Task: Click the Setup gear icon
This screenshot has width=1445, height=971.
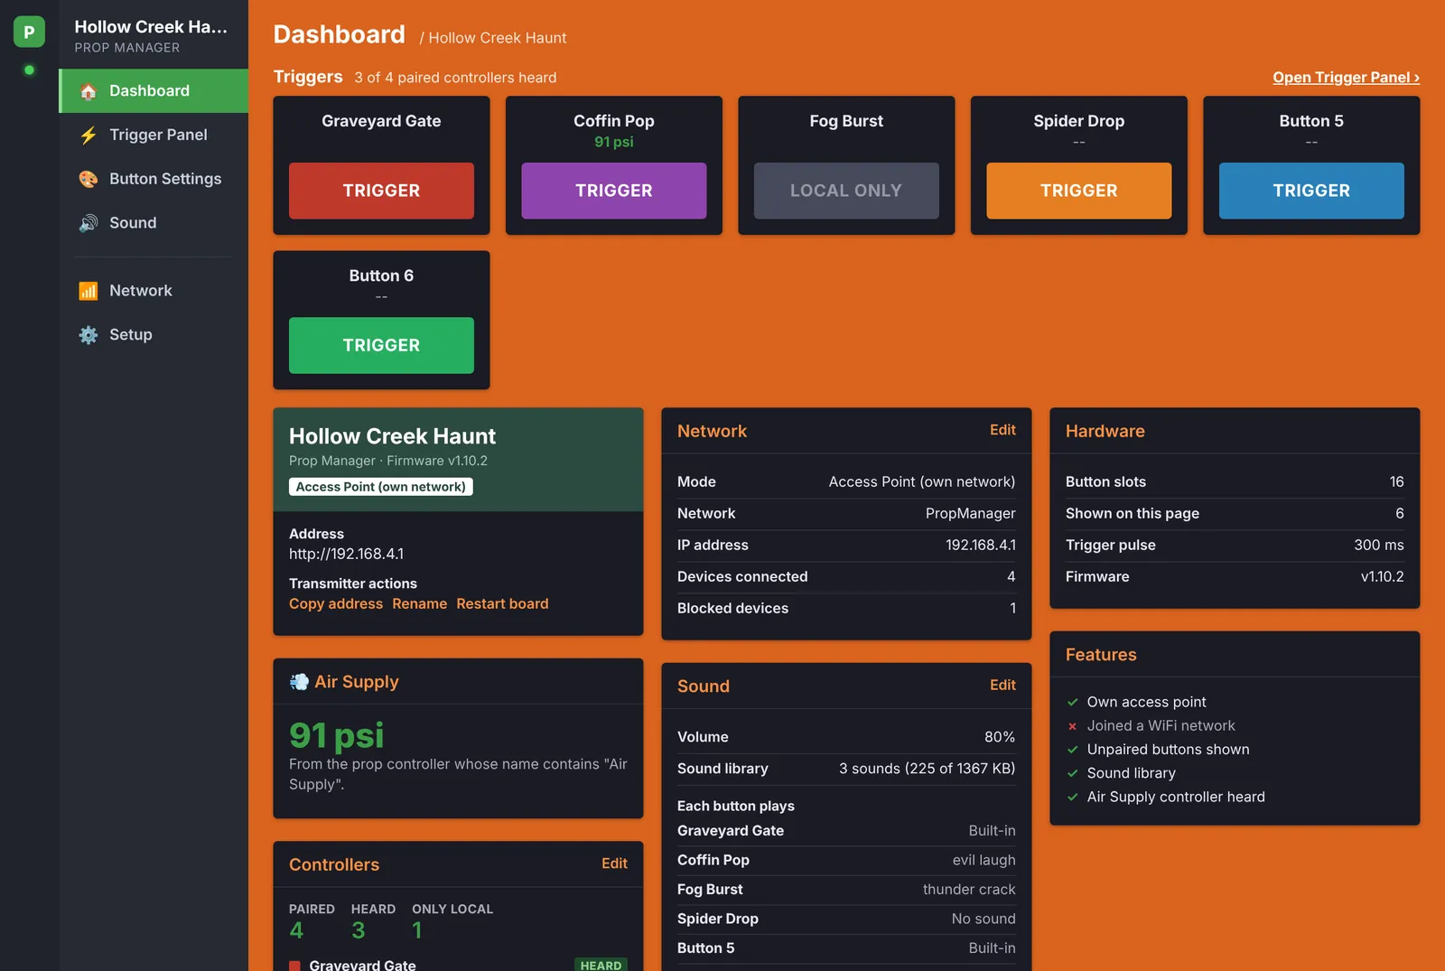Action: [x=88, y=335]
